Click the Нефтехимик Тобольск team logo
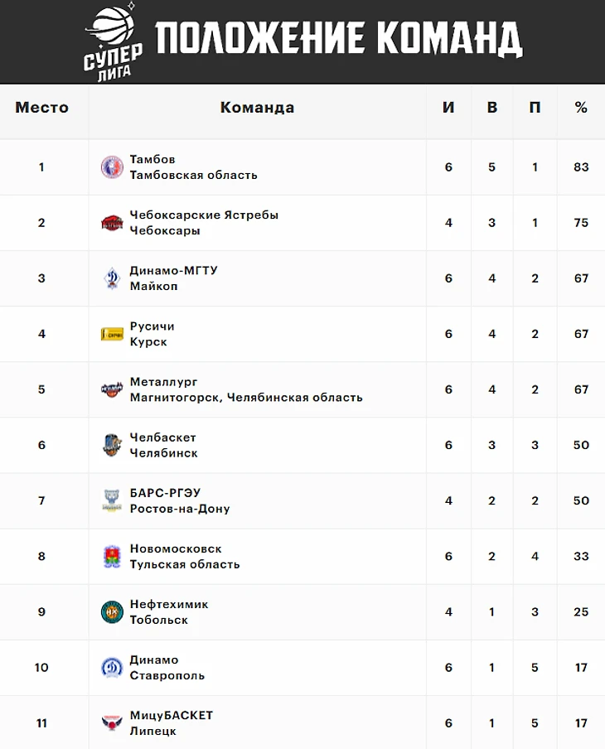The width and height of the screenshot is (605, 749). click(x=112, y=611)
